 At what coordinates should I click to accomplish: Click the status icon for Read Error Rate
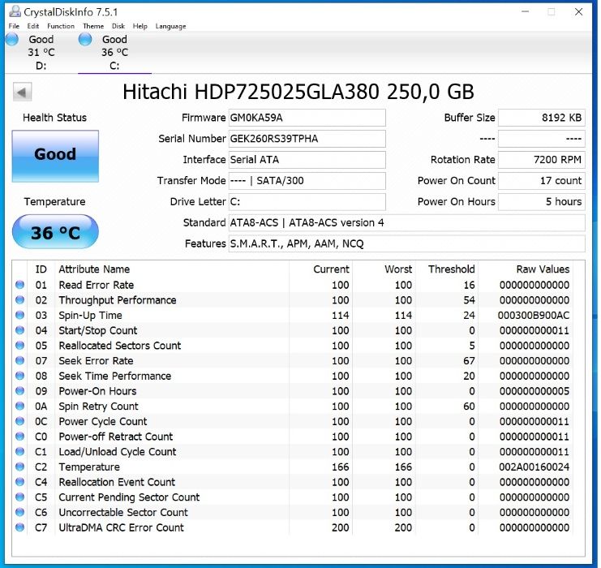point(20,285)
